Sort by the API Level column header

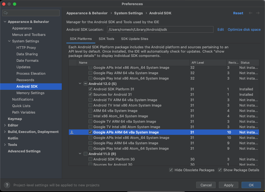tap(208, 63)
